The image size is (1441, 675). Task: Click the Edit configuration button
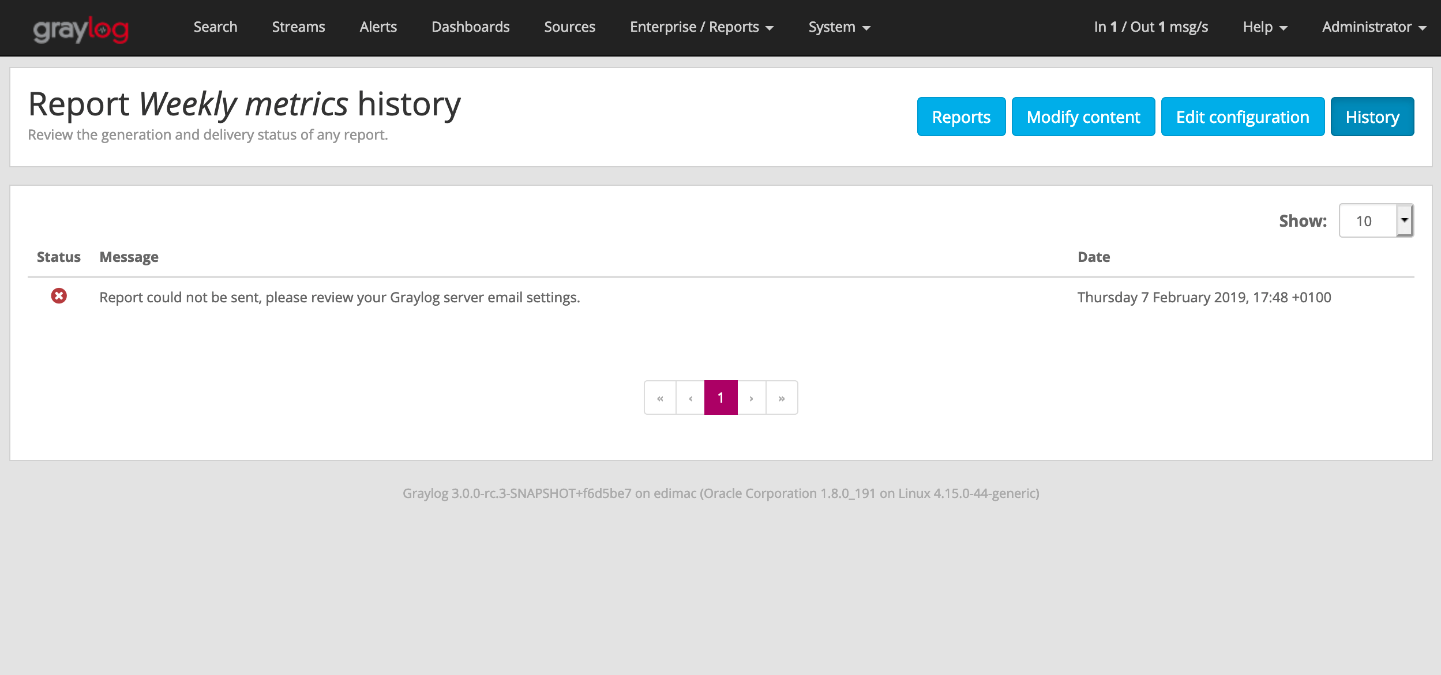point(1243,117)
